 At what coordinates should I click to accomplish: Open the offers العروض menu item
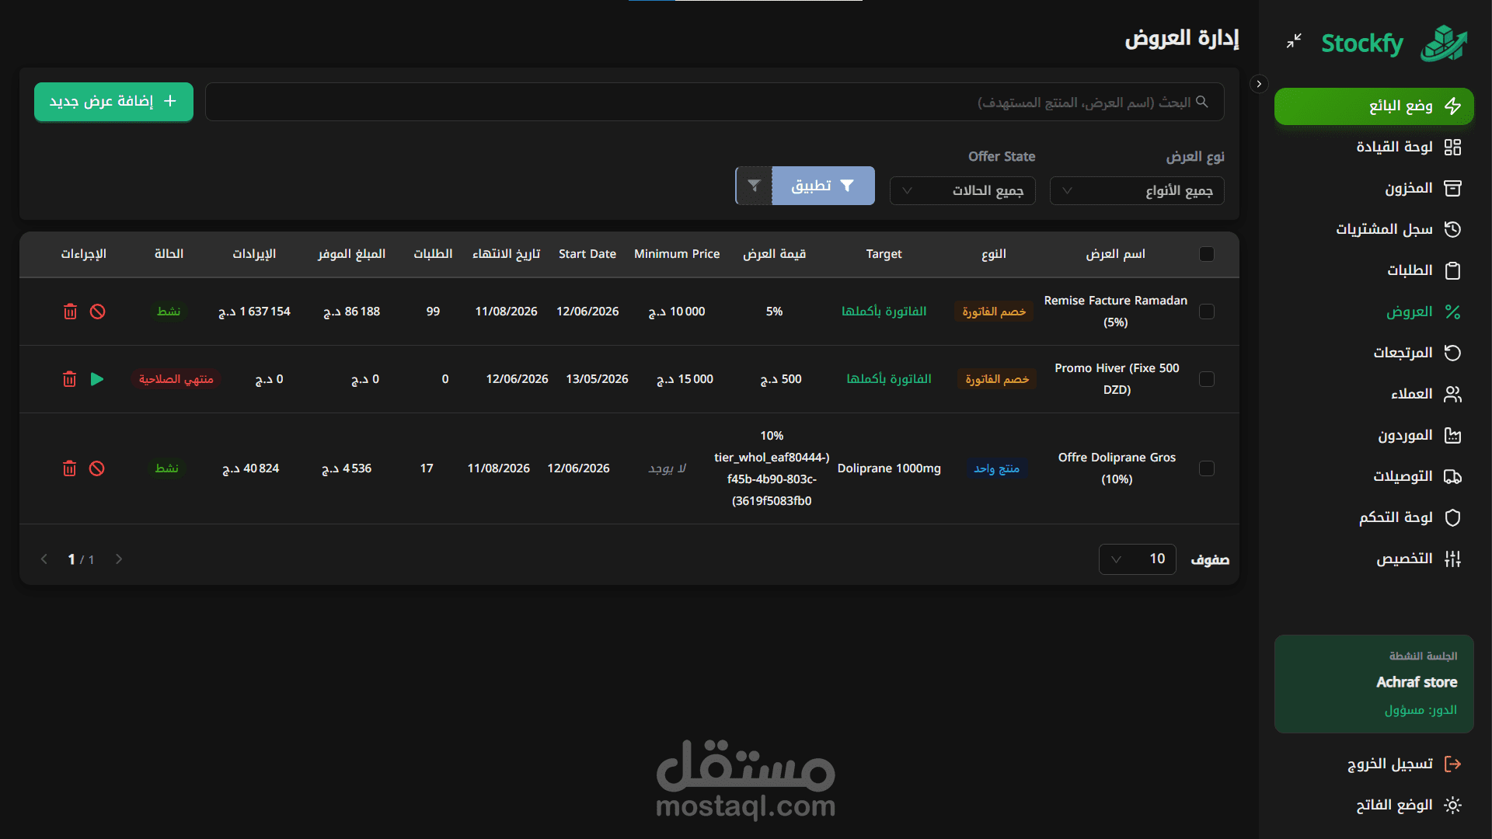pyautogui.click(x=1374, y=312)
